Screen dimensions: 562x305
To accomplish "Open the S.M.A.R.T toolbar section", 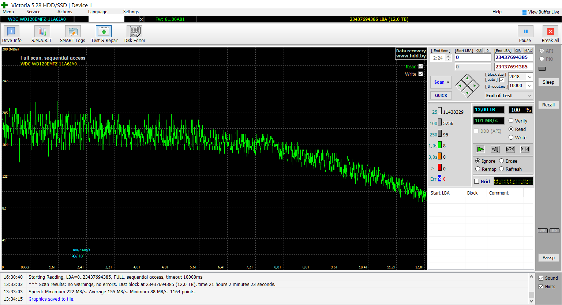I will click(x=42, y=34).
